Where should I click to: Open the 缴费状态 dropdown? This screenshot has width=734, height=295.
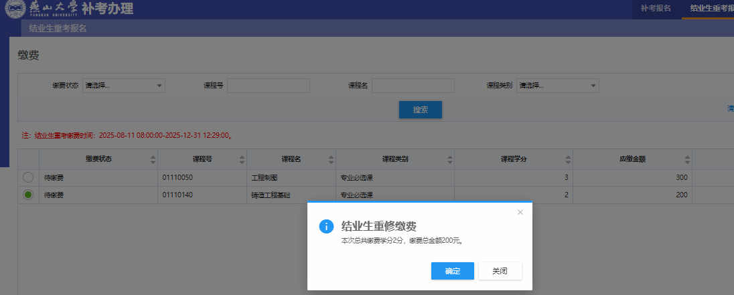coord(123,86)
